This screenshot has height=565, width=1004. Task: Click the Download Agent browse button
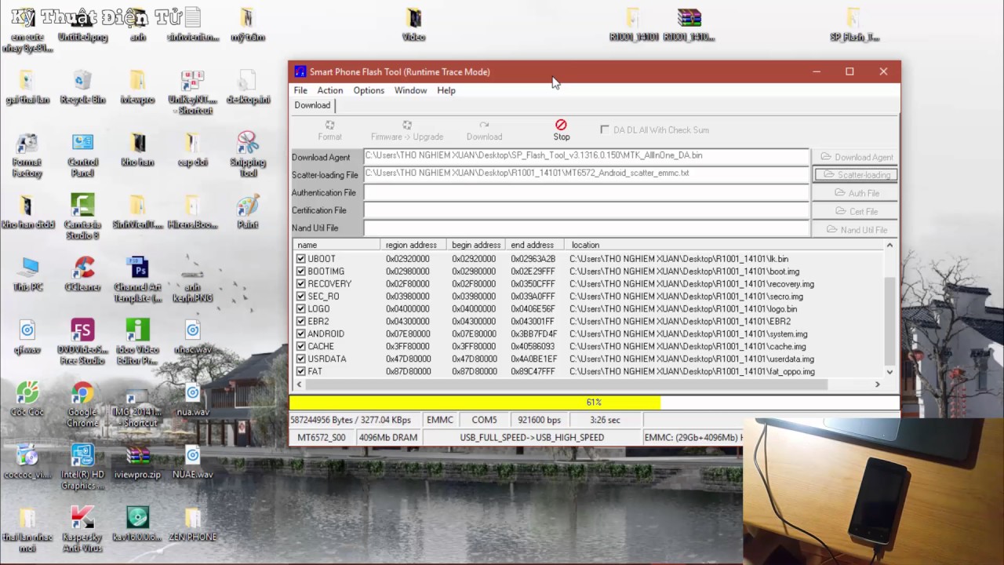(856, 157)
